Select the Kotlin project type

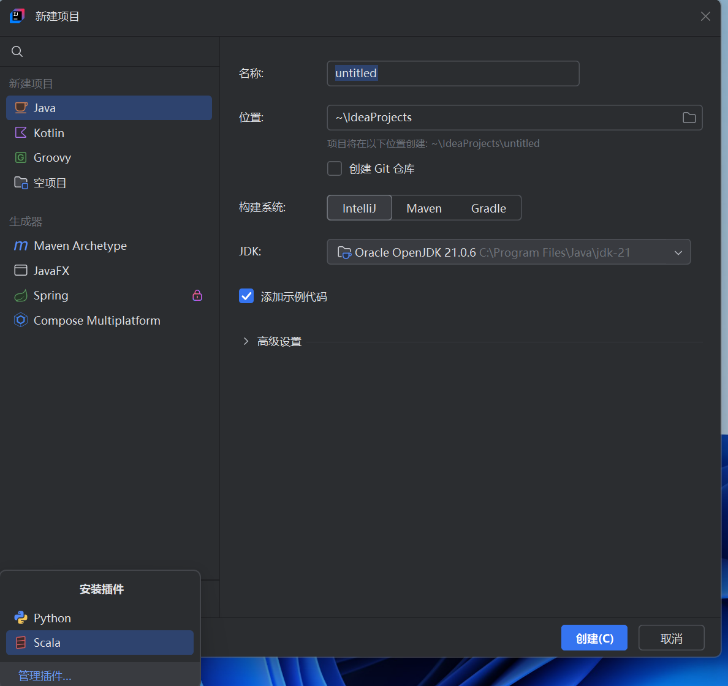(109, 133)
